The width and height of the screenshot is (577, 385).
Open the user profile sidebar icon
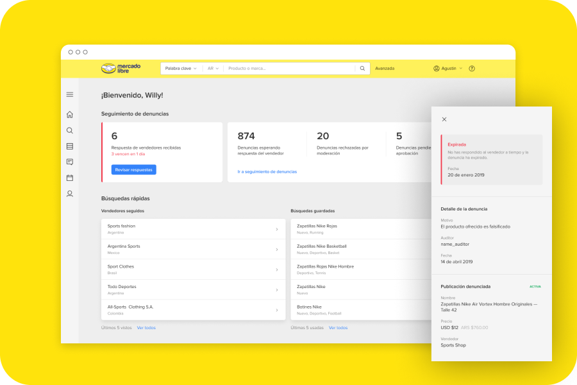70,194
